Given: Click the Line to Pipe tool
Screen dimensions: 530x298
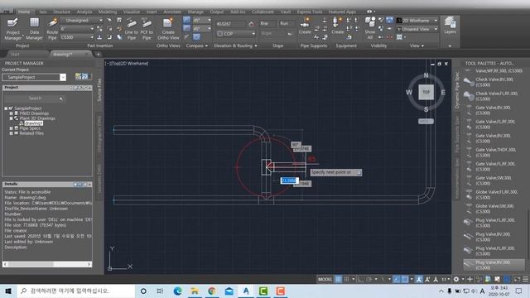Looking at the screenshot, I should tap(131, 29).
